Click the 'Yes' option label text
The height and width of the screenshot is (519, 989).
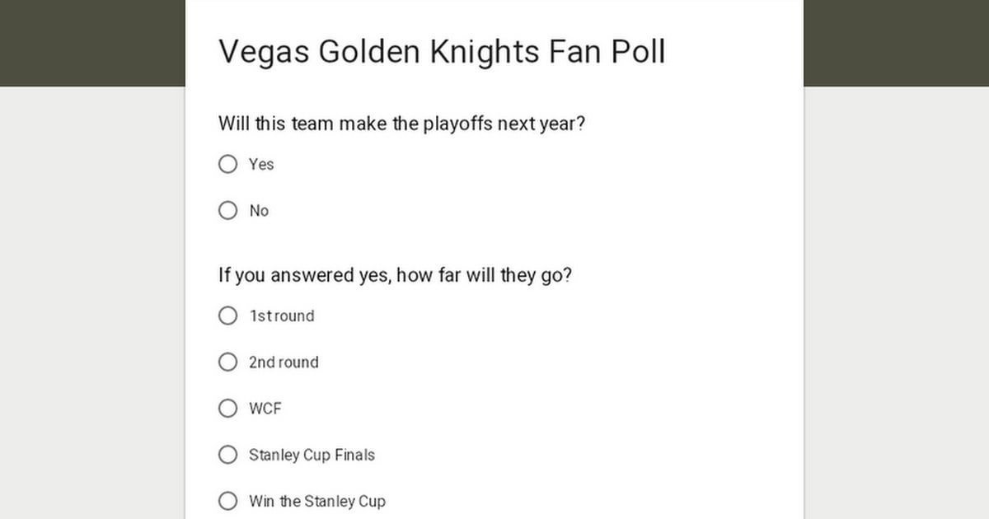(261, 165)
